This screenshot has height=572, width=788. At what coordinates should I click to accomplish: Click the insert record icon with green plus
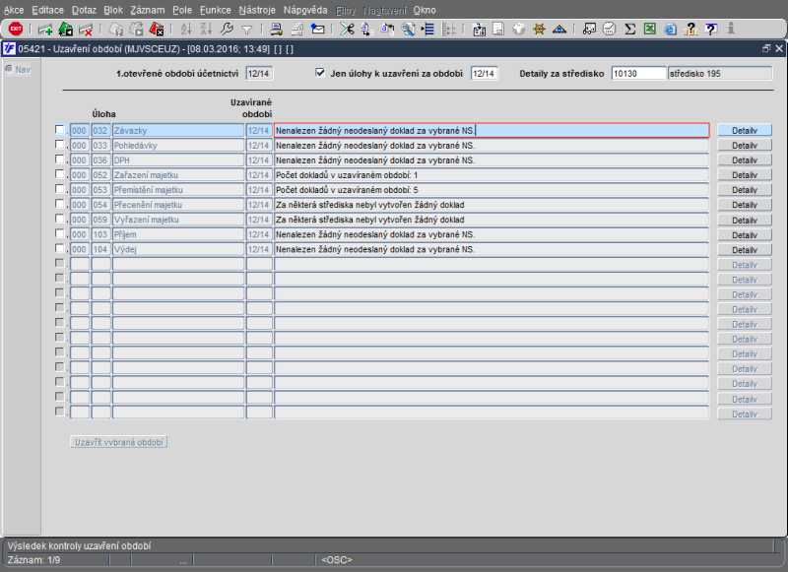coord(44,30)
